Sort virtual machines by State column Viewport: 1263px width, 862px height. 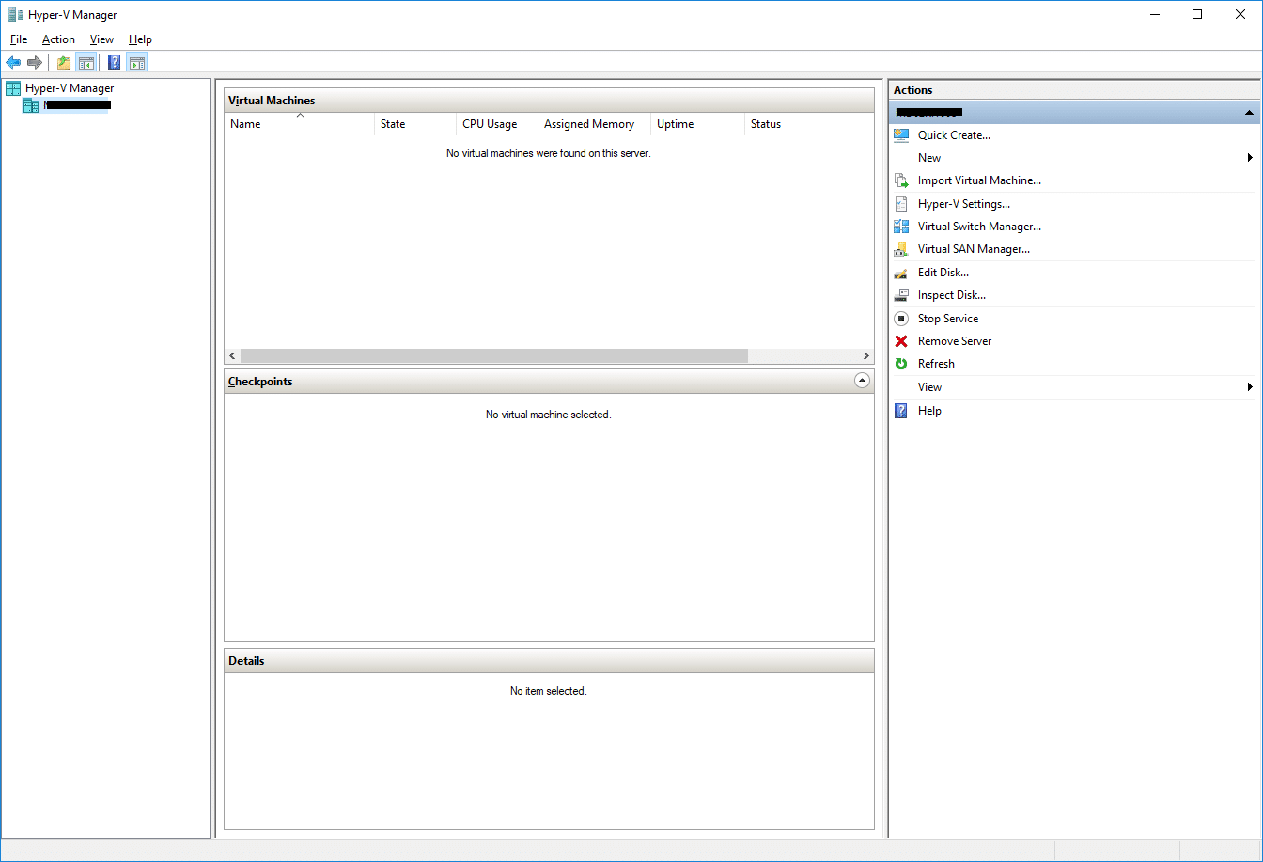pyautogui.click(x=415, y=124)
